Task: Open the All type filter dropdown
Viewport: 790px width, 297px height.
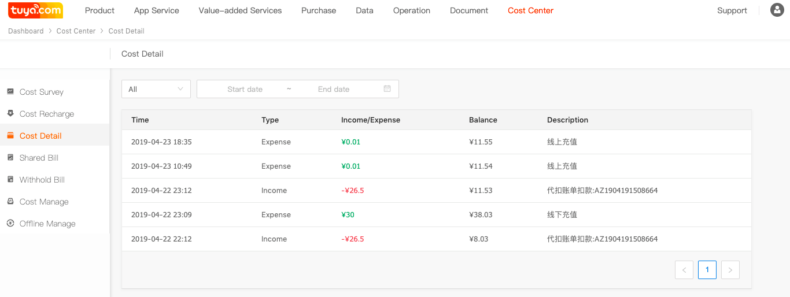Action: coord(156,89)
